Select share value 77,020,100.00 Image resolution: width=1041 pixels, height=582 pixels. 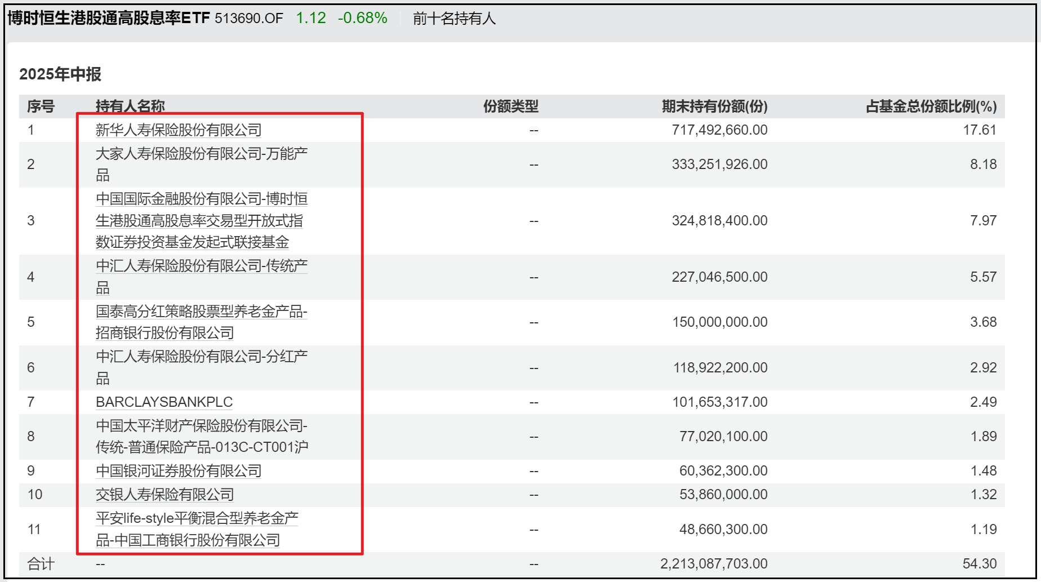723,436
